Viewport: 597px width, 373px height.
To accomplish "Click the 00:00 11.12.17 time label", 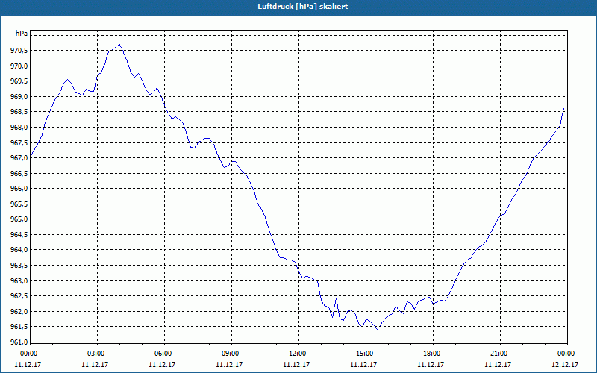I will 28,359.
